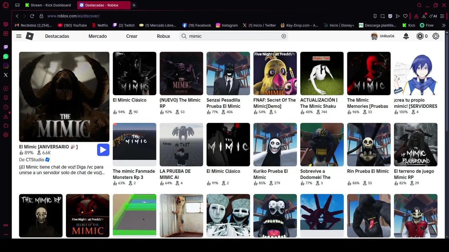Clear the mimic search text
This screenshot has height=252, width=449.
coord(284,36)
